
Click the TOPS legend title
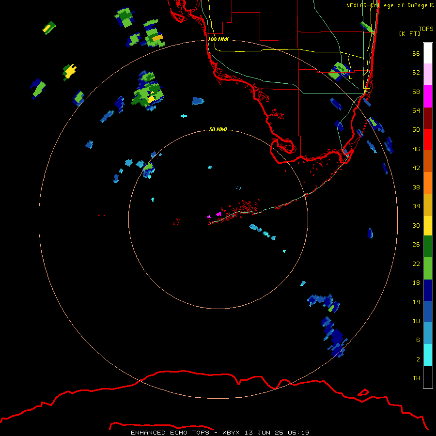click(x=426, y=29)
